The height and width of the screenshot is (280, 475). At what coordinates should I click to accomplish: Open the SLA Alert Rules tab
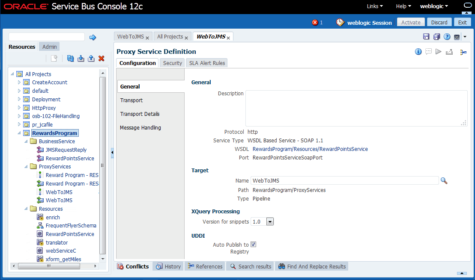click(207, 63)
